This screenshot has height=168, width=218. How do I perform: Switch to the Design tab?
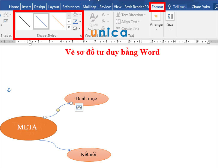click(40, 7)
